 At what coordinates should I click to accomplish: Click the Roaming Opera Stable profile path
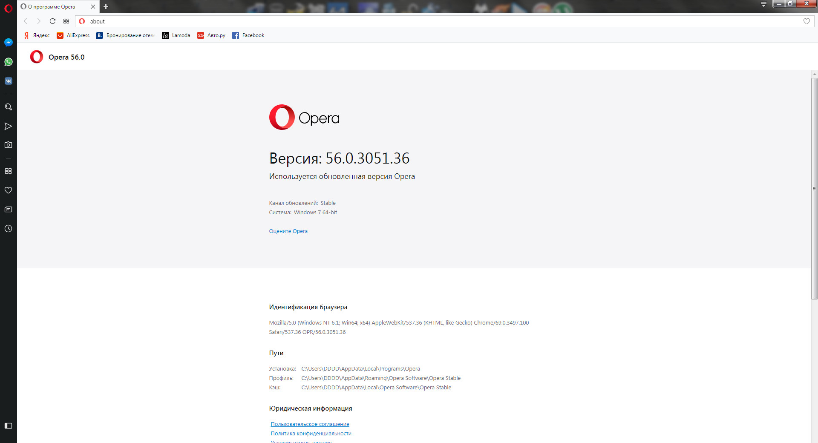pyautogui.click(x=381, y=378)
